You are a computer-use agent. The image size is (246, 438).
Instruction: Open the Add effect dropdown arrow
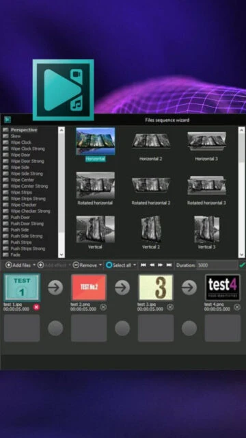click(x=69, y=265)
